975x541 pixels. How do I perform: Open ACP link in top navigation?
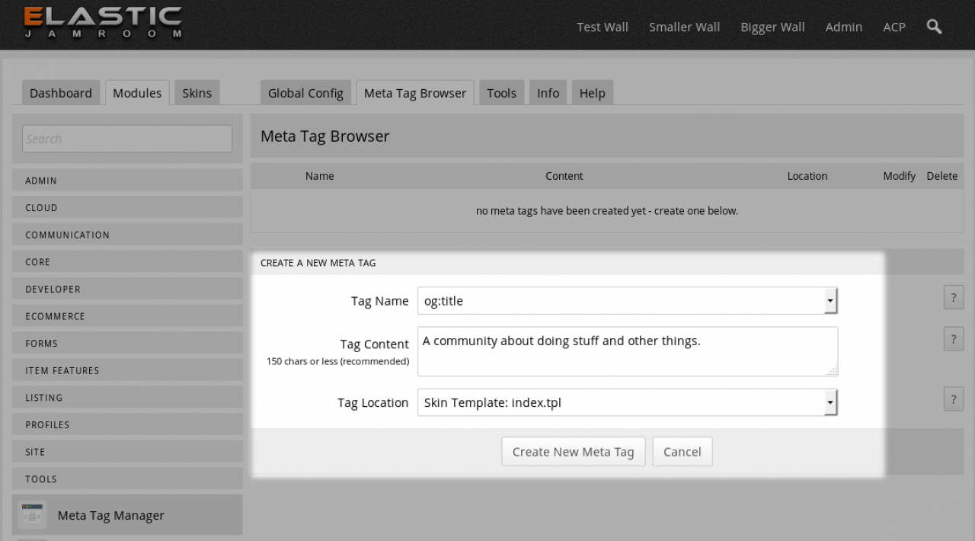[x=893, y=27]
